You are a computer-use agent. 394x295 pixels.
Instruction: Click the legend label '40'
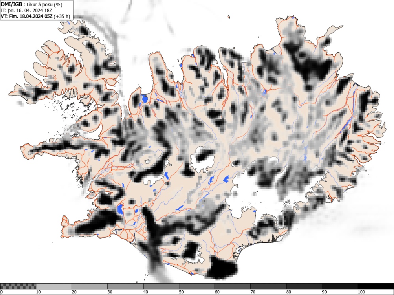[145, 292]
